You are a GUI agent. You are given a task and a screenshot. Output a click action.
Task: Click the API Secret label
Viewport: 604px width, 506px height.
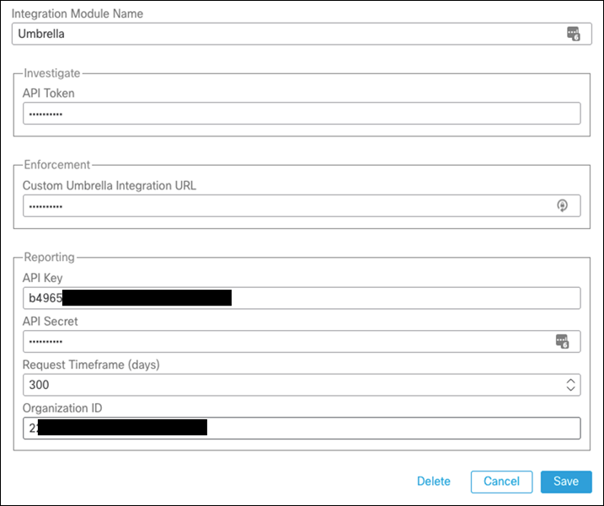50,322
